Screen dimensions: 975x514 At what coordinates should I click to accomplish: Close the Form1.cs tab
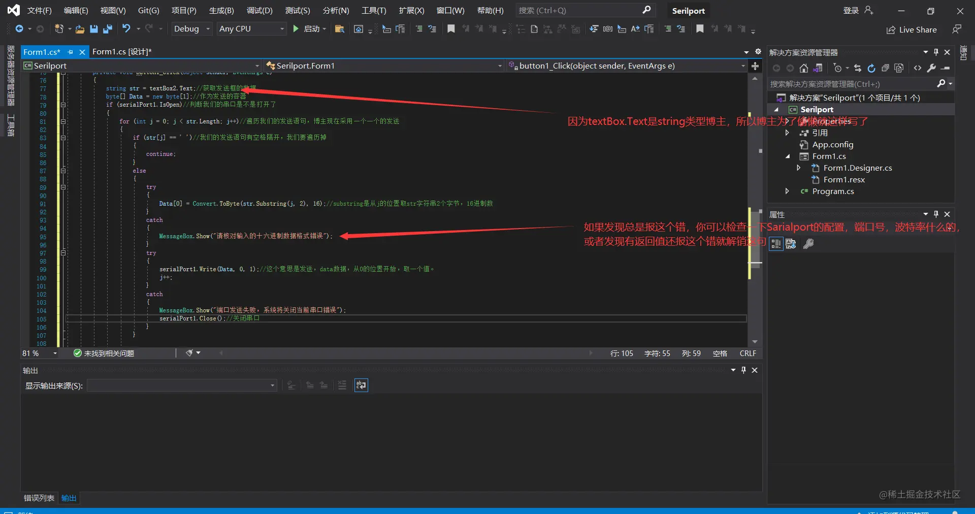coord(82,52)
